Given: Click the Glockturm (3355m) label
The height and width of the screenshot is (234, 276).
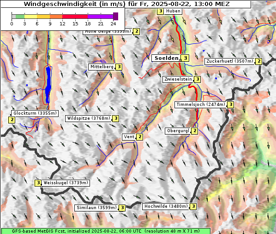Looking at the screenshot, I should pyautogui.click(x=35, y=113).
